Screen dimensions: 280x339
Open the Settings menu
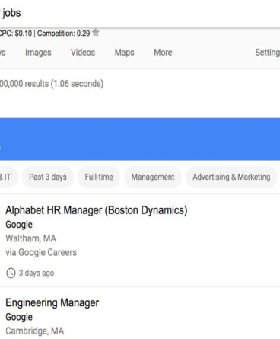[x=268, y=53]
